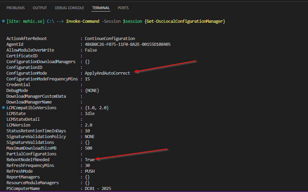
Task: Show the PORTS tab
Action: tap(123, 8)
